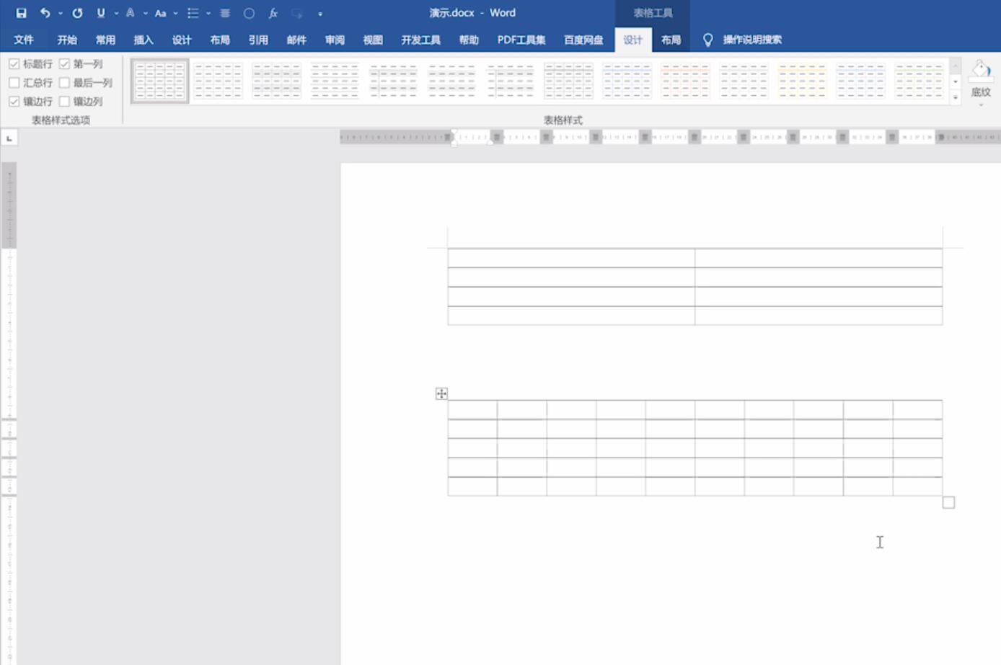
Task: Open the underline style dropdown arrow
Action: point(116,14)
